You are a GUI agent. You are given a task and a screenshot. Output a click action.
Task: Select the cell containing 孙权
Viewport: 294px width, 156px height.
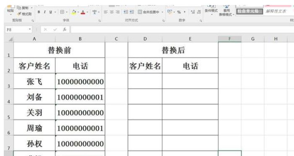(34, 143)
